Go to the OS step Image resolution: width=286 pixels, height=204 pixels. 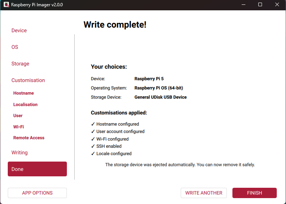(15, 47)
